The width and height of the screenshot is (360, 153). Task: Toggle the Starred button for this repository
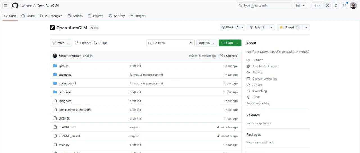pos(289,27)
